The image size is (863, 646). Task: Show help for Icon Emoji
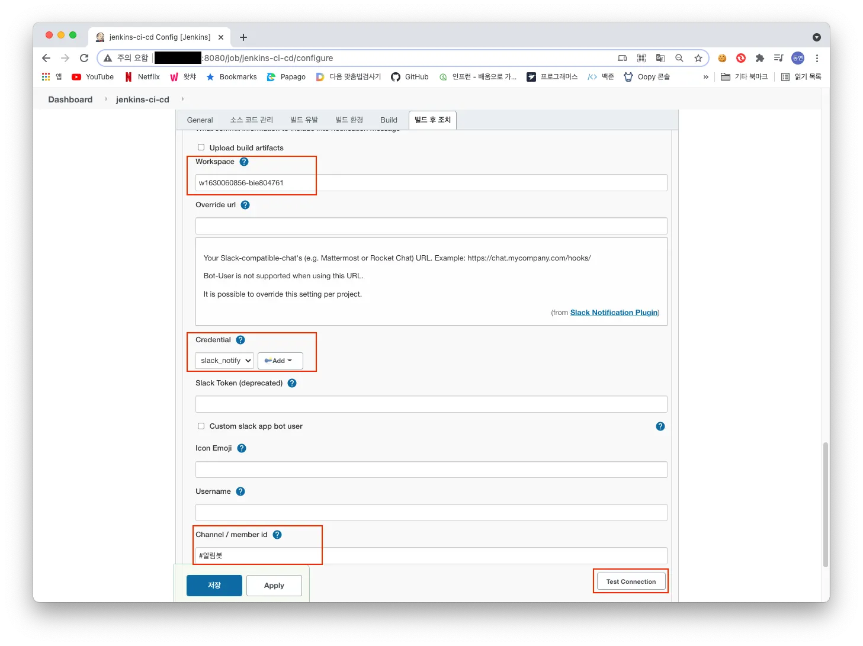tap(242, 448)
